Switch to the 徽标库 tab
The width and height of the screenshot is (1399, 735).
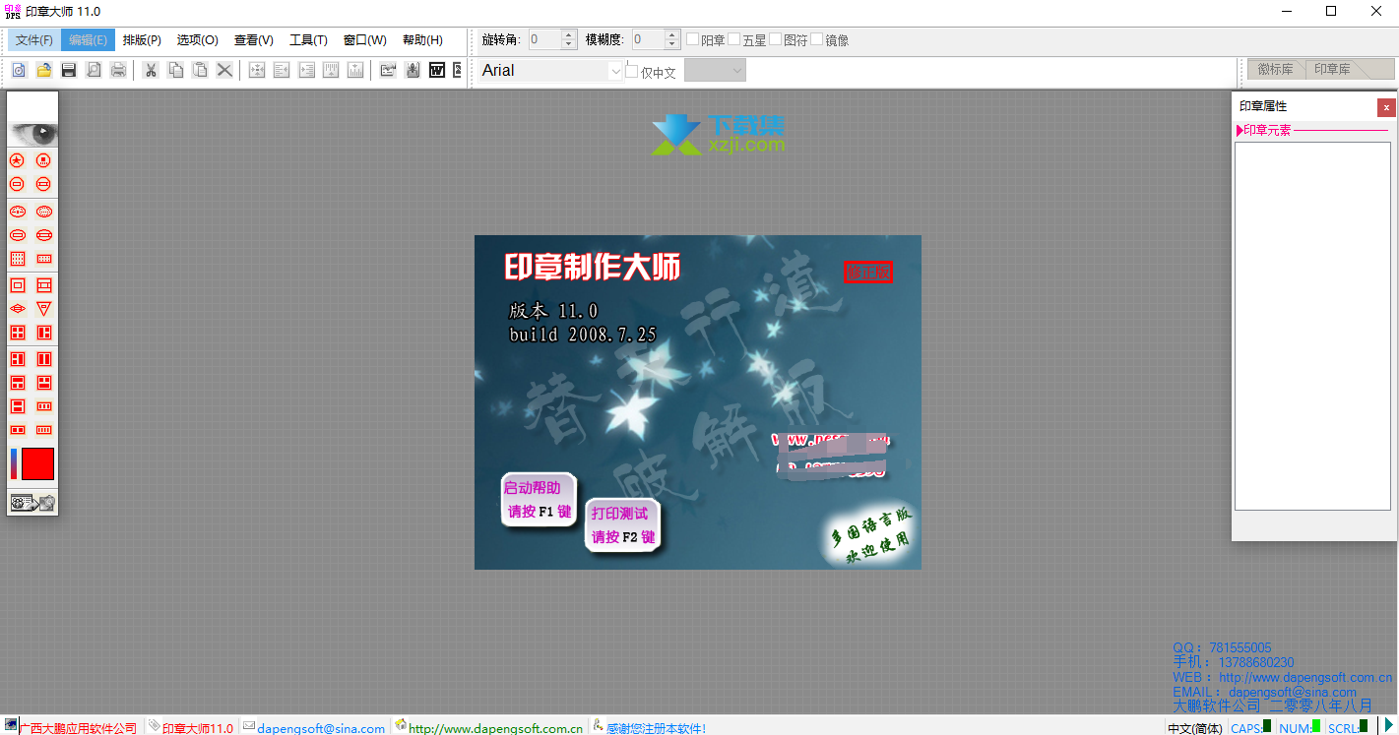(1275, 69)
